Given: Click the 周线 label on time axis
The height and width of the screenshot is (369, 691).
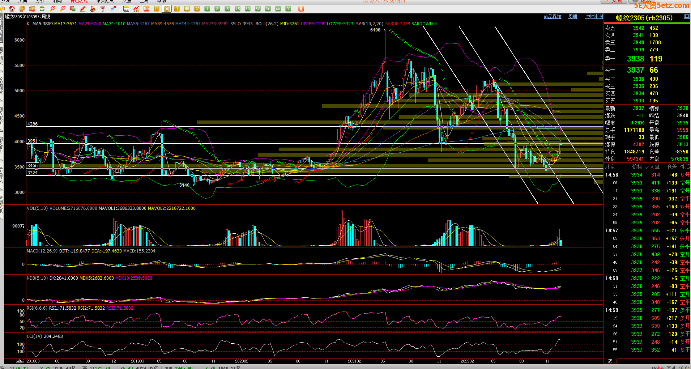Looking at the screenshot, I should tap(20, 361).
